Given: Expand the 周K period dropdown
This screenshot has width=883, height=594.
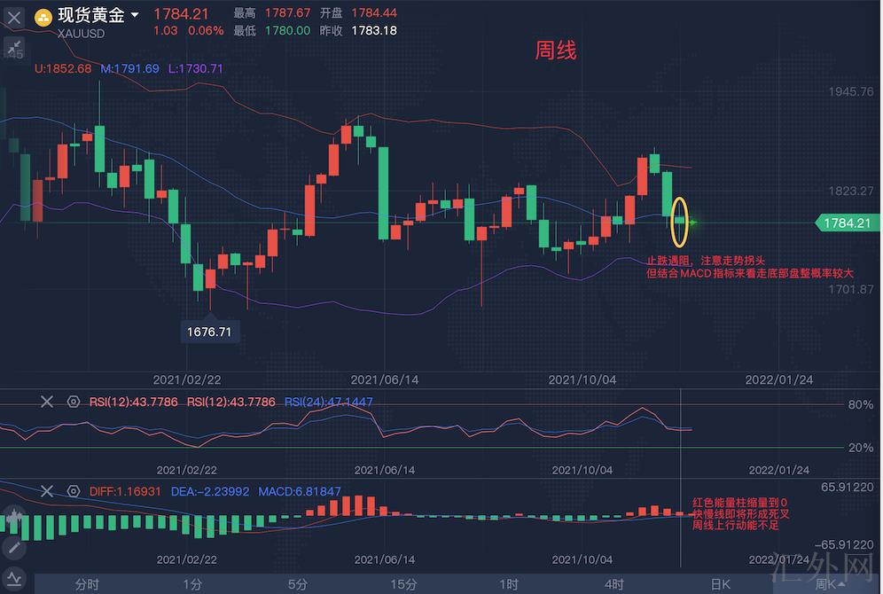Looking at the screenshot, I should tap(831, 584).
